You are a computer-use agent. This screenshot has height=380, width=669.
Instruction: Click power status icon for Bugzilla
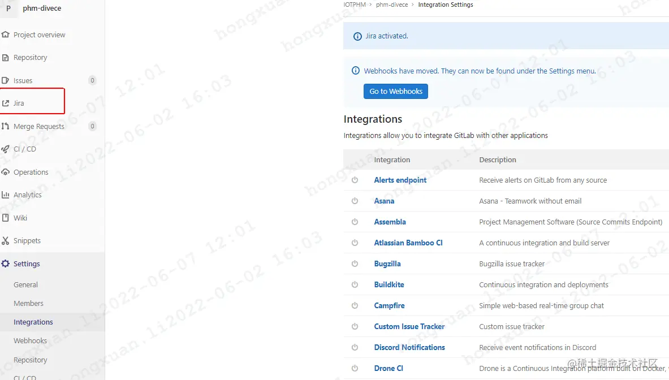tap(355, 264)
